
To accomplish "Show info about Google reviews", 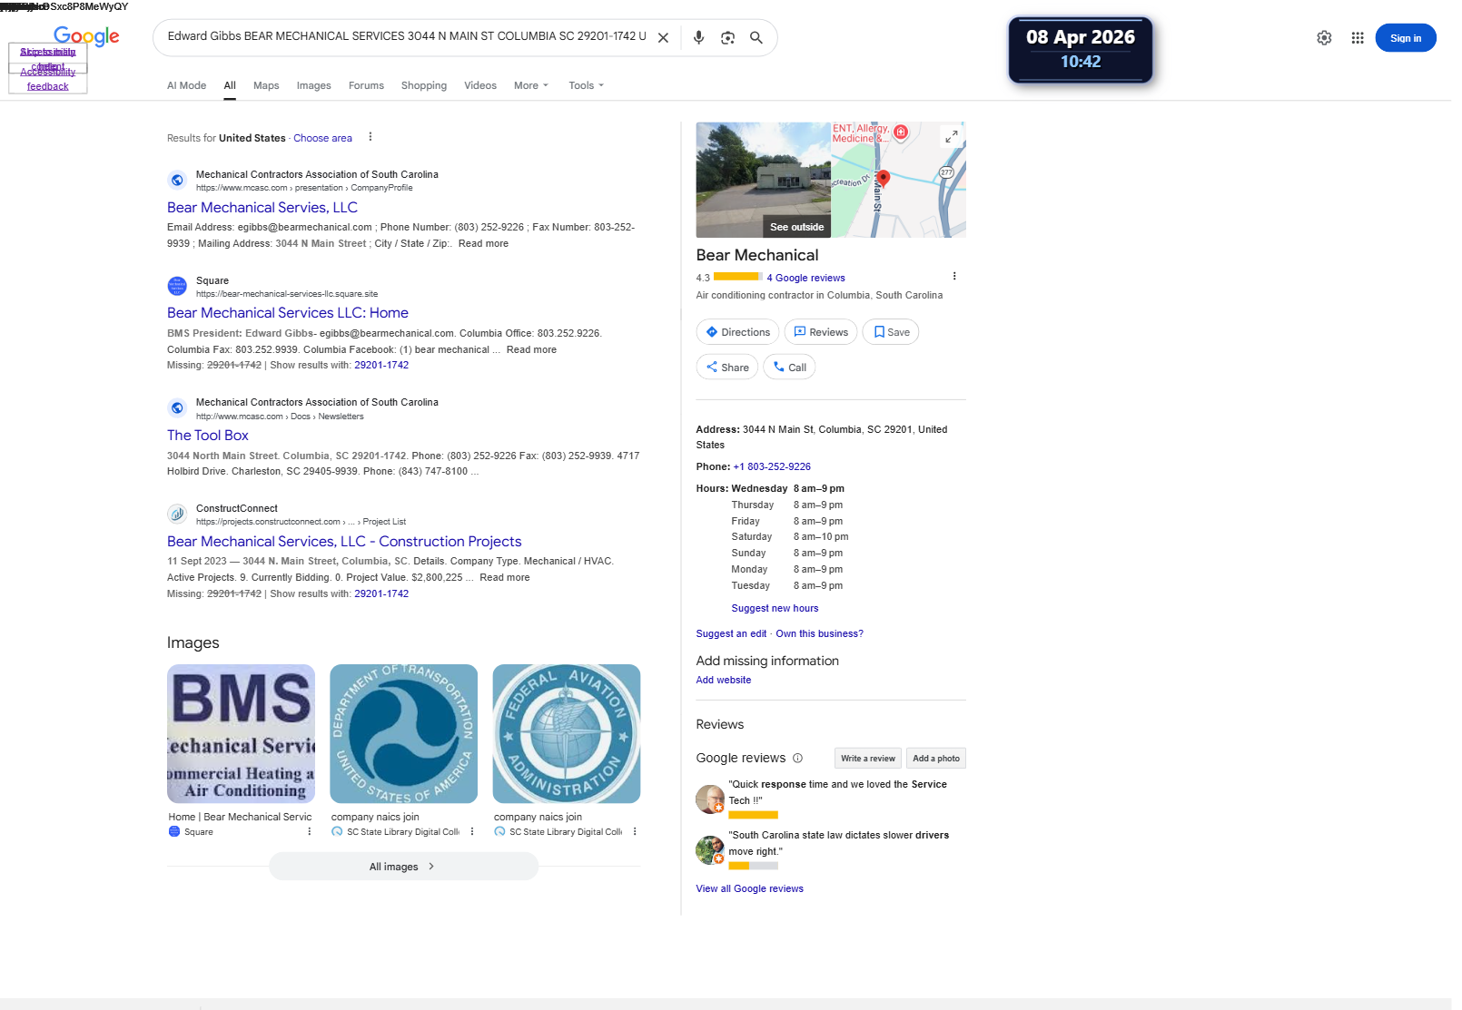I will point(797,758).
